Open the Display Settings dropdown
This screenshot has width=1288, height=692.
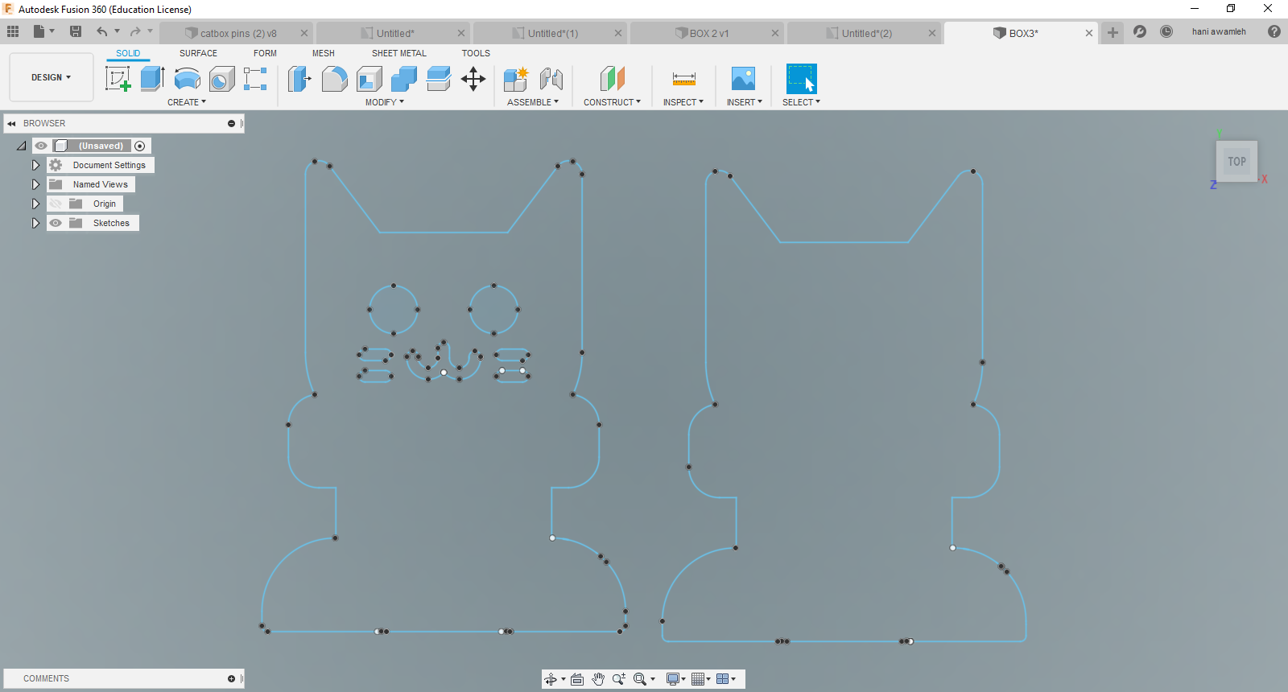click(676, 679)
